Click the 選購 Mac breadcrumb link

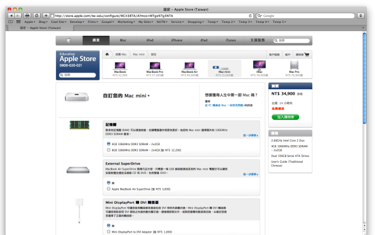(x=121, y=55)
